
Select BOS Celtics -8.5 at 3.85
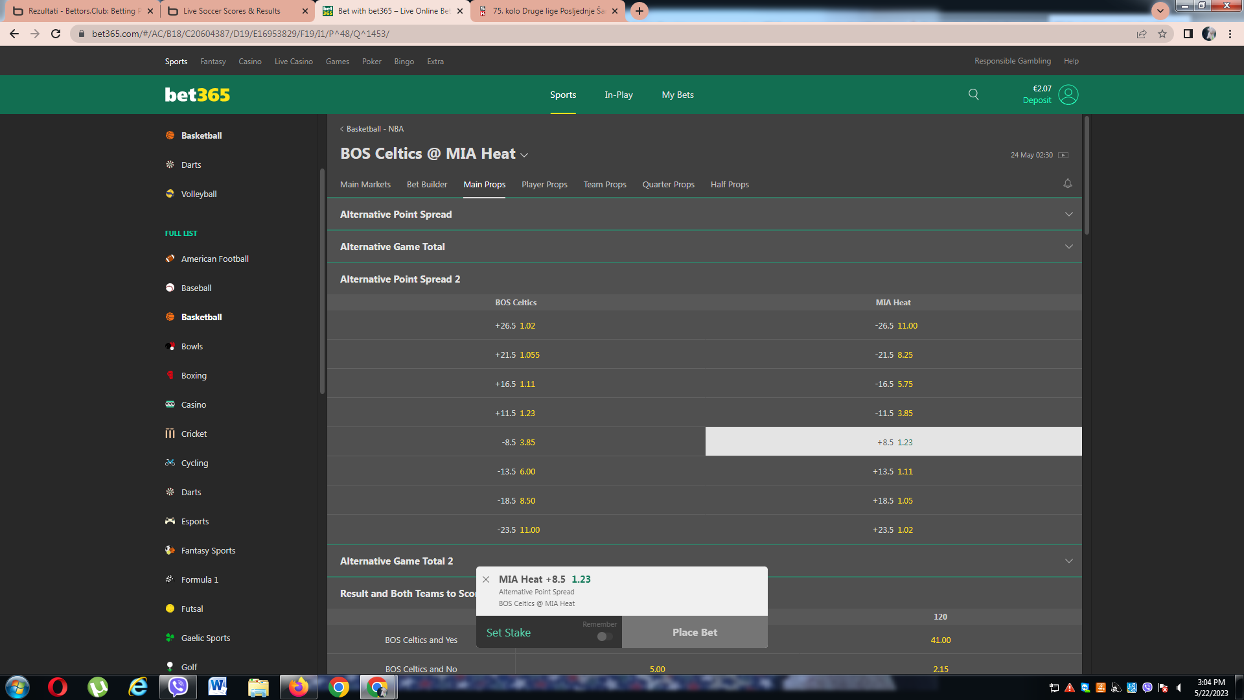click(x=516, y=442)
